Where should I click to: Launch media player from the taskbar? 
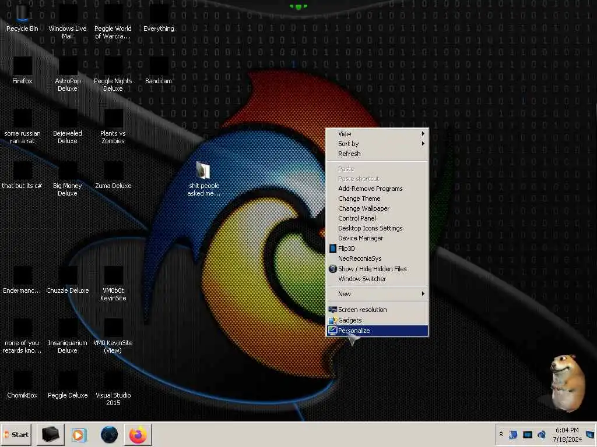pos(79,434)
